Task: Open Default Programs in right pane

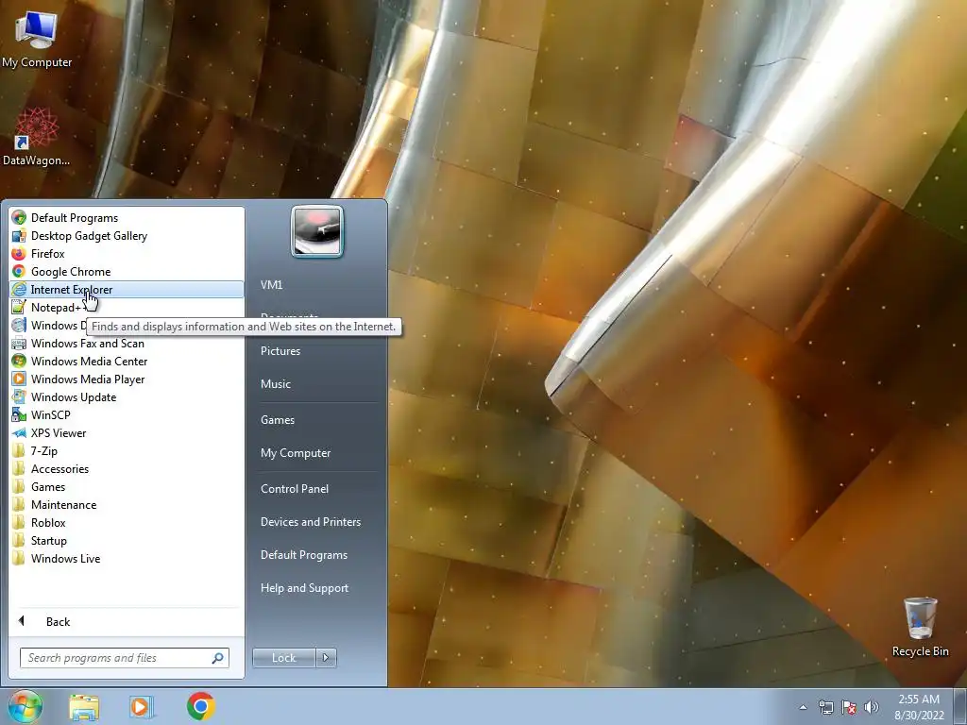Action: [303, 555]
